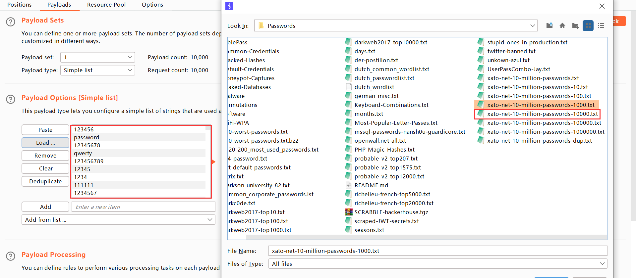Open the Files of Type dropdown
The height and width of the screenshot is (278, 636).
(438, 264)
